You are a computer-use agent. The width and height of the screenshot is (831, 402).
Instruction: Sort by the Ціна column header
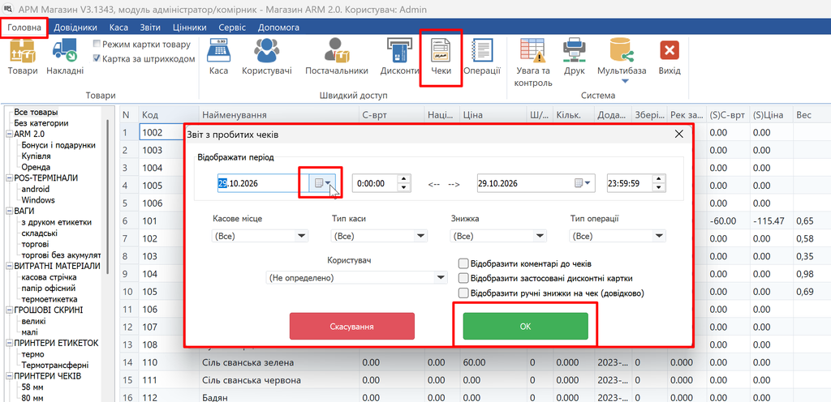click(493, 115)
